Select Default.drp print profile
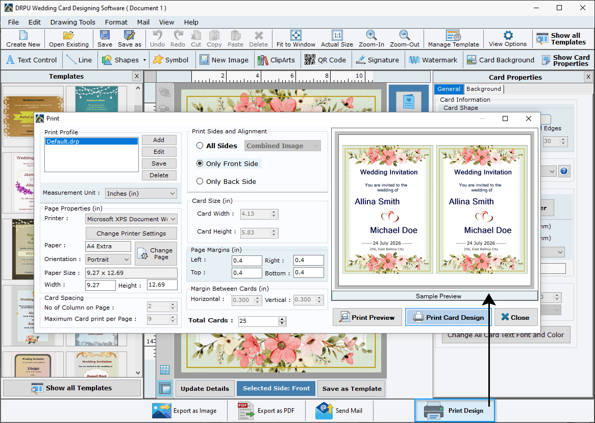The image size is (595, 423). pos(91,142)
